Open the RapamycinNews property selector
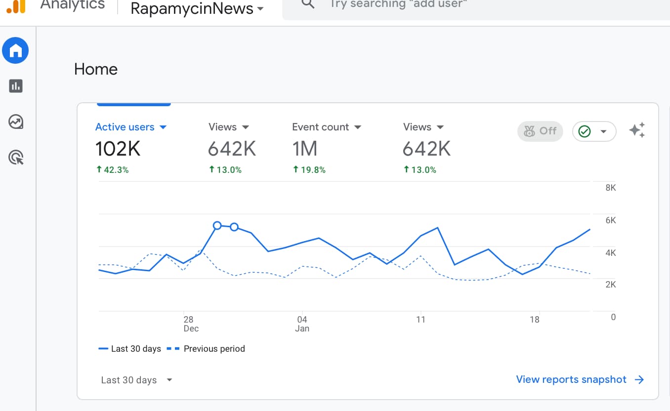The height and width of the screenshot is (411, 670). click(x=197, y=8)
